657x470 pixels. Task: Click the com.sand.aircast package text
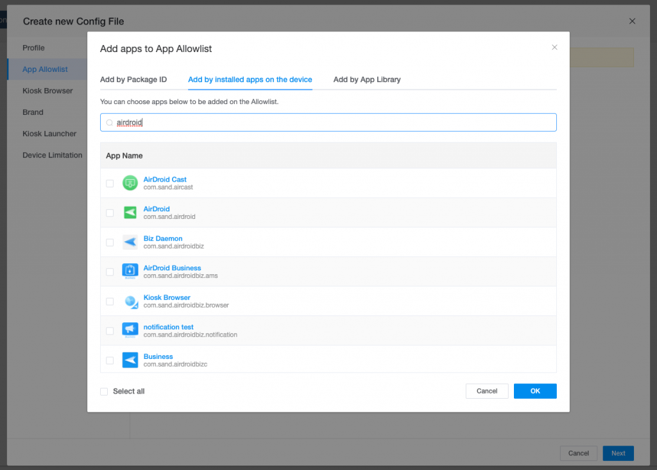click(169, 187)
